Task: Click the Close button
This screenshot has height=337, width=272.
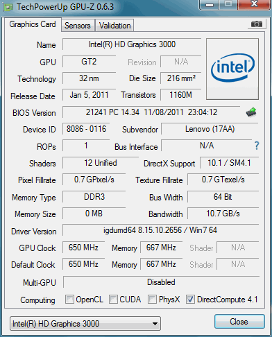Action: 239,322
